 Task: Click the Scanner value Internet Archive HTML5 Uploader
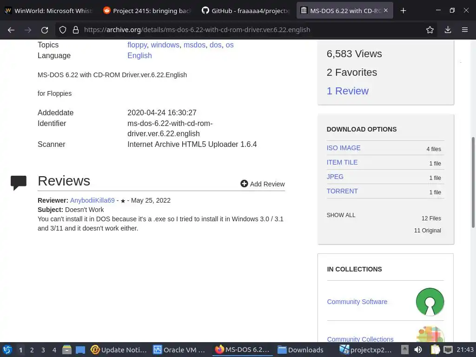192,144
